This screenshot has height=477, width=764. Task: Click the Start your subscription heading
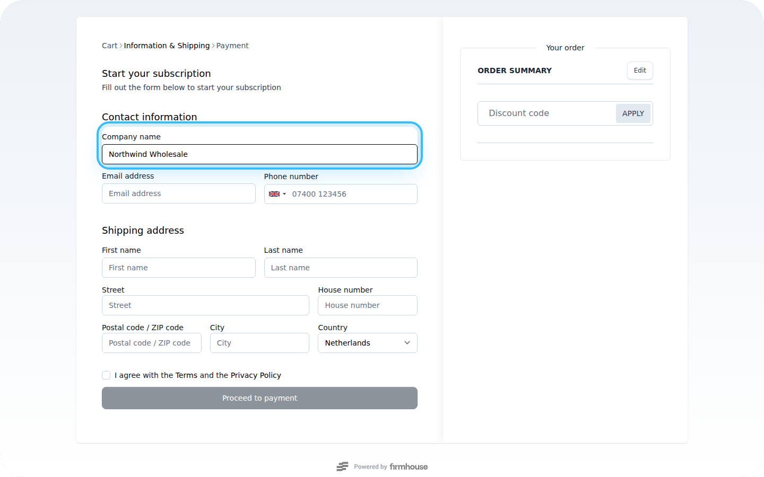[157, 74]
